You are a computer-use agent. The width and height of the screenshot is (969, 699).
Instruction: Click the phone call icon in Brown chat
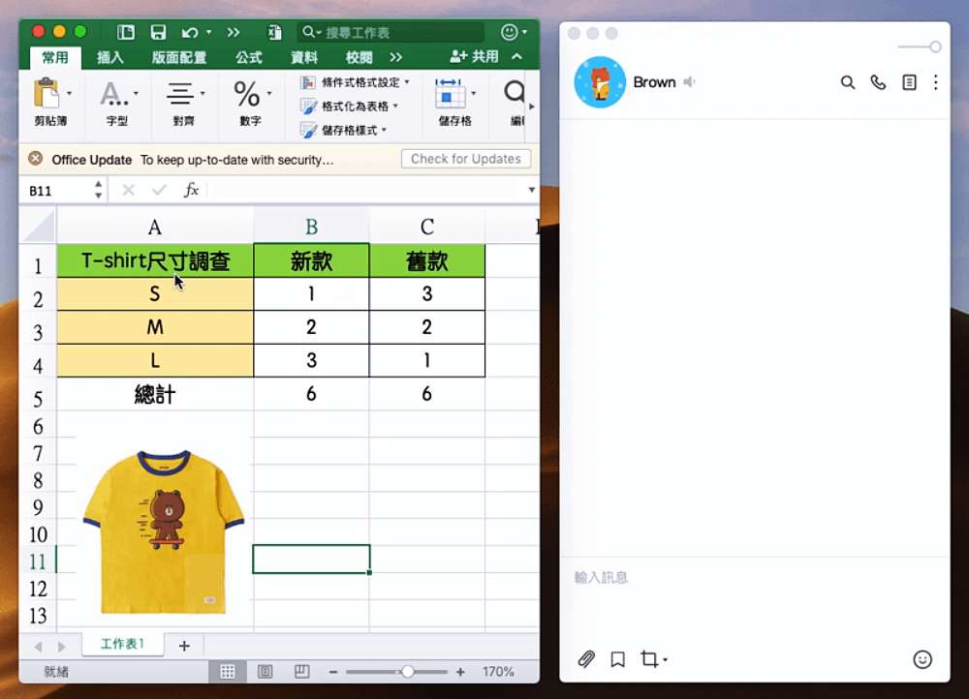[878, 82]
